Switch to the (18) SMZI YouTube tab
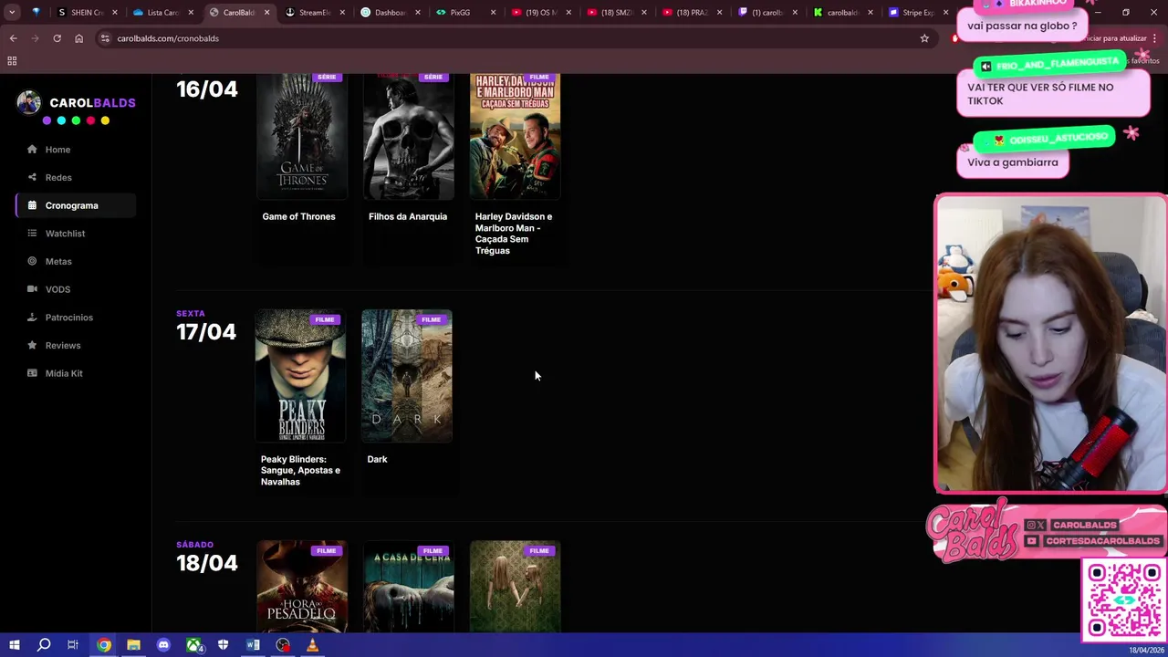This screenshot has height=657, width=1168. pos(617,13)
